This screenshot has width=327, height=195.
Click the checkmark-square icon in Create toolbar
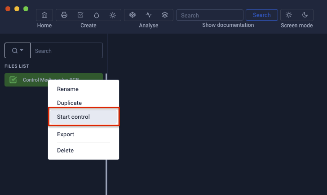point(80,15)
